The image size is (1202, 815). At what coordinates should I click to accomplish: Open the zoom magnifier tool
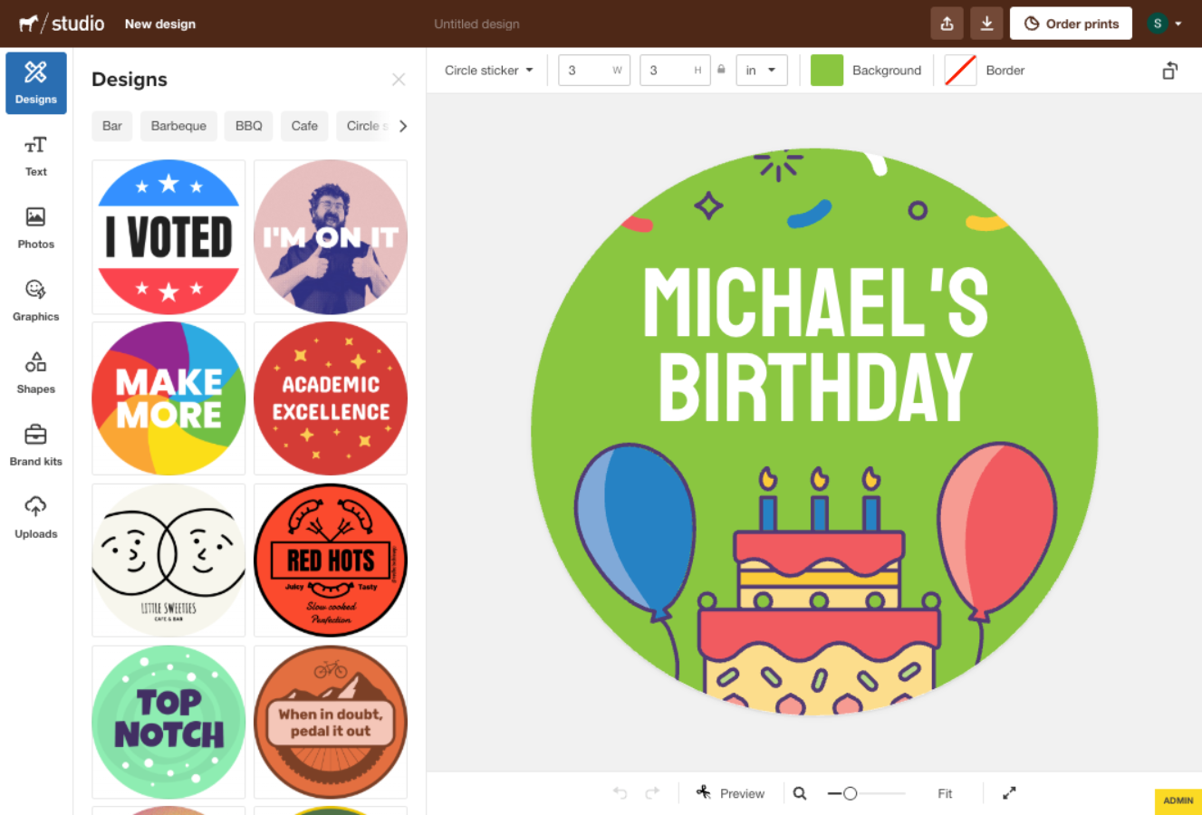pos(799,792)
